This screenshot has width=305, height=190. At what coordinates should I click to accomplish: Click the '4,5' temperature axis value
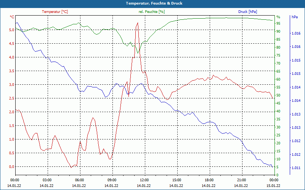pos(12,44)
